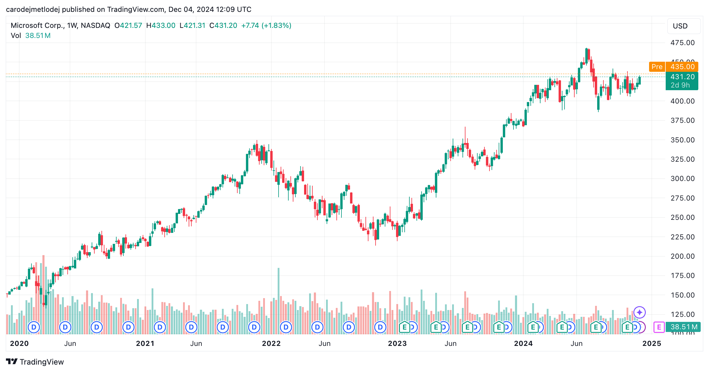Select earnings marker left of Jun 2024

pos(562,327)
